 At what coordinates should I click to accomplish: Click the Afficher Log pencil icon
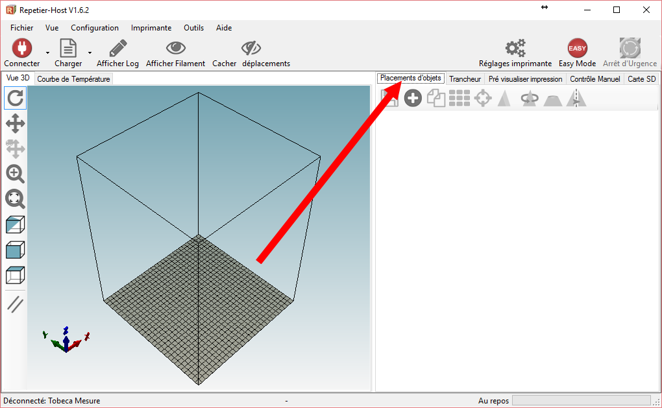pyautogui.click(x=117, y=49)
